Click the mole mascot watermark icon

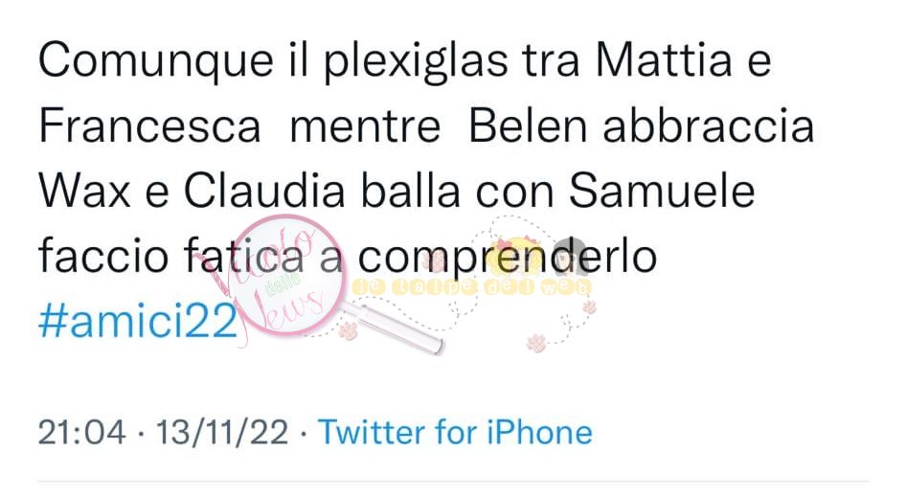coord(513,254)
